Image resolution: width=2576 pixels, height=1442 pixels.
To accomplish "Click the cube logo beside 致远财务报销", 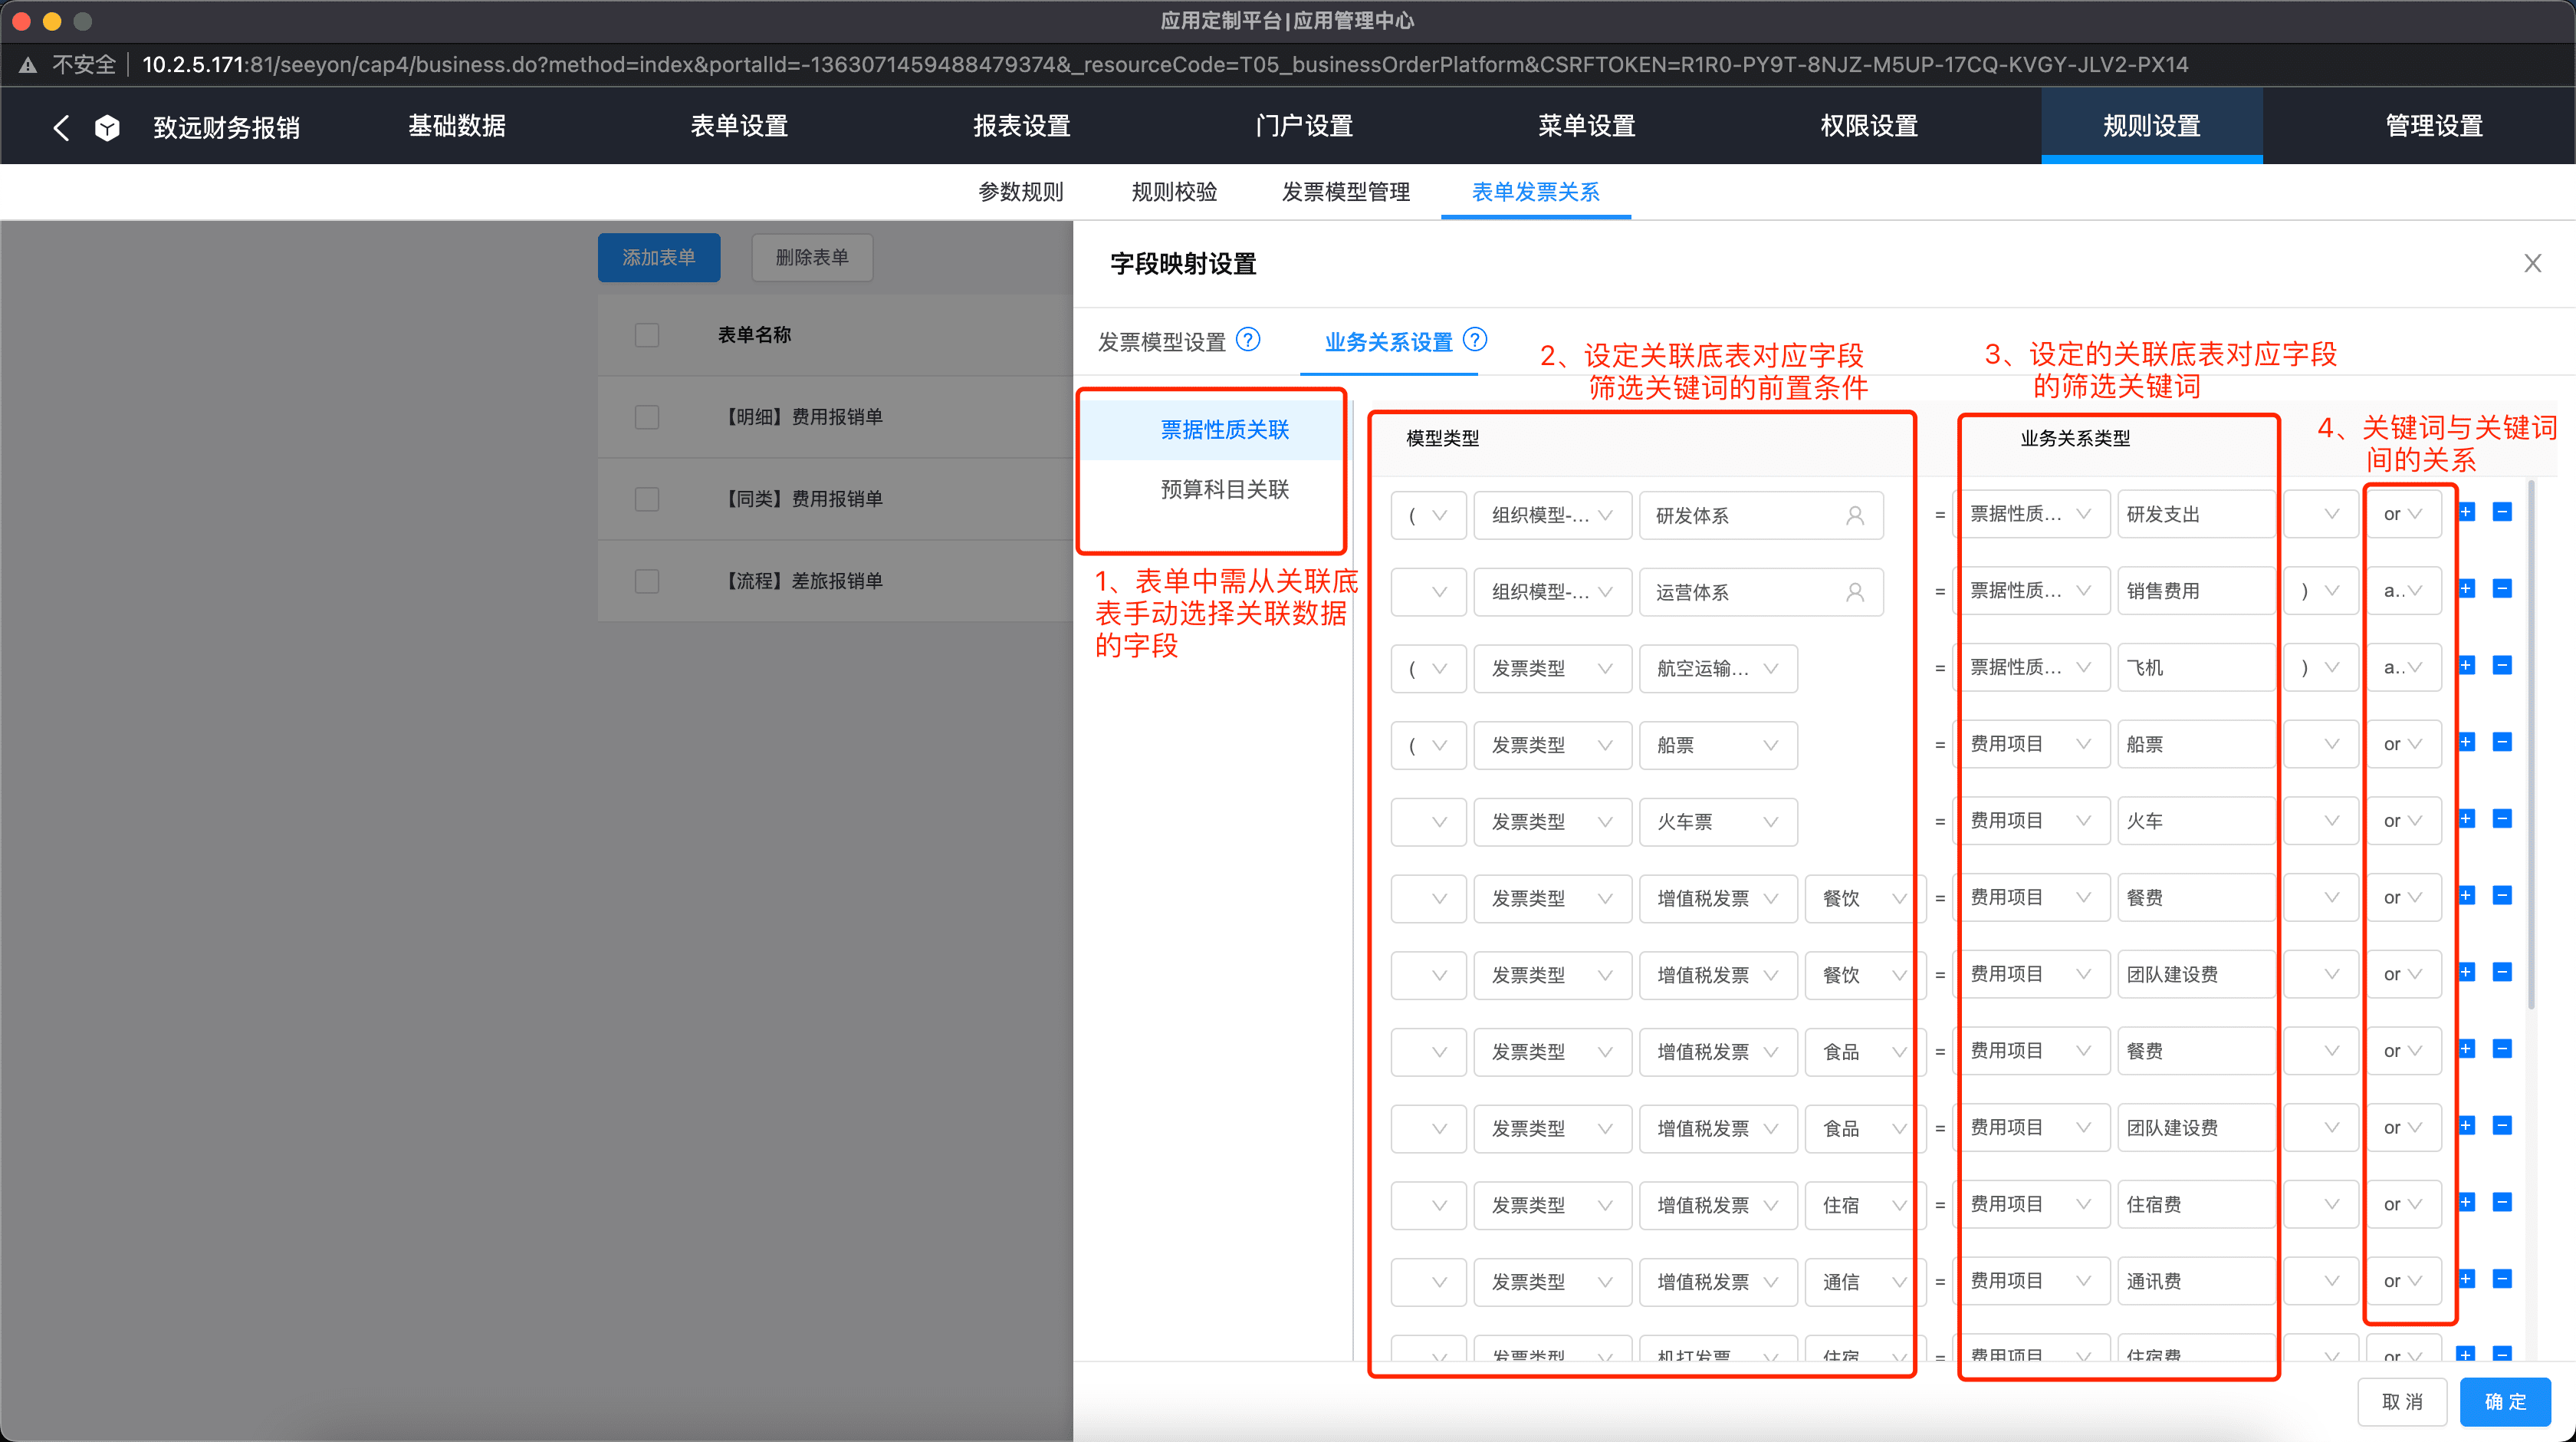I will (x=107, y=127).
